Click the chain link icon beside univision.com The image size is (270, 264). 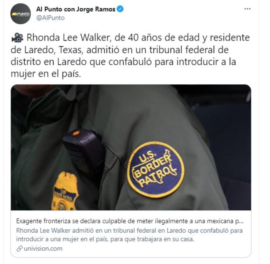(x=19, y=249)
